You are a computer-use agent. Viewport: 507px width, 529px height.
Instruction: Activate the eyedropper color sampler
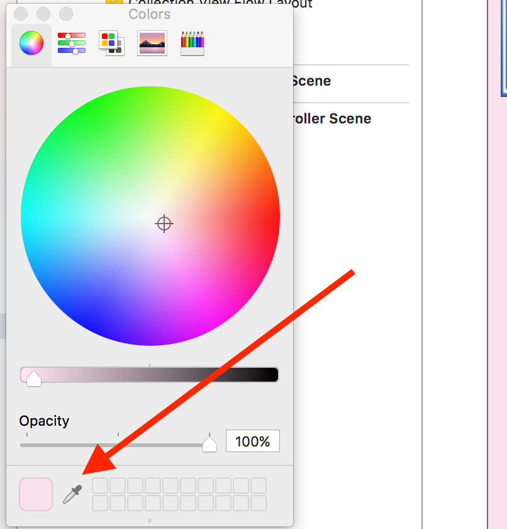[x=74, y=494]
